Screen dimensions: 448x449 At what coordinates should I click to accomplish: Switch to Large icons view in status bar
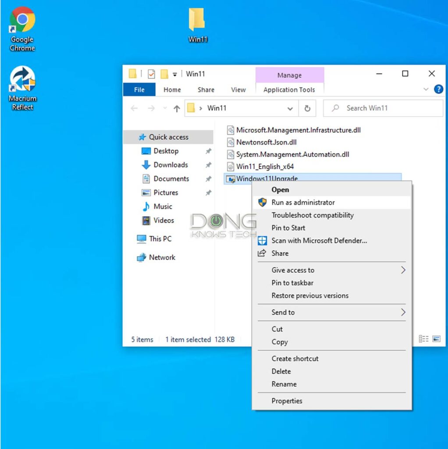tap(436, 339)
